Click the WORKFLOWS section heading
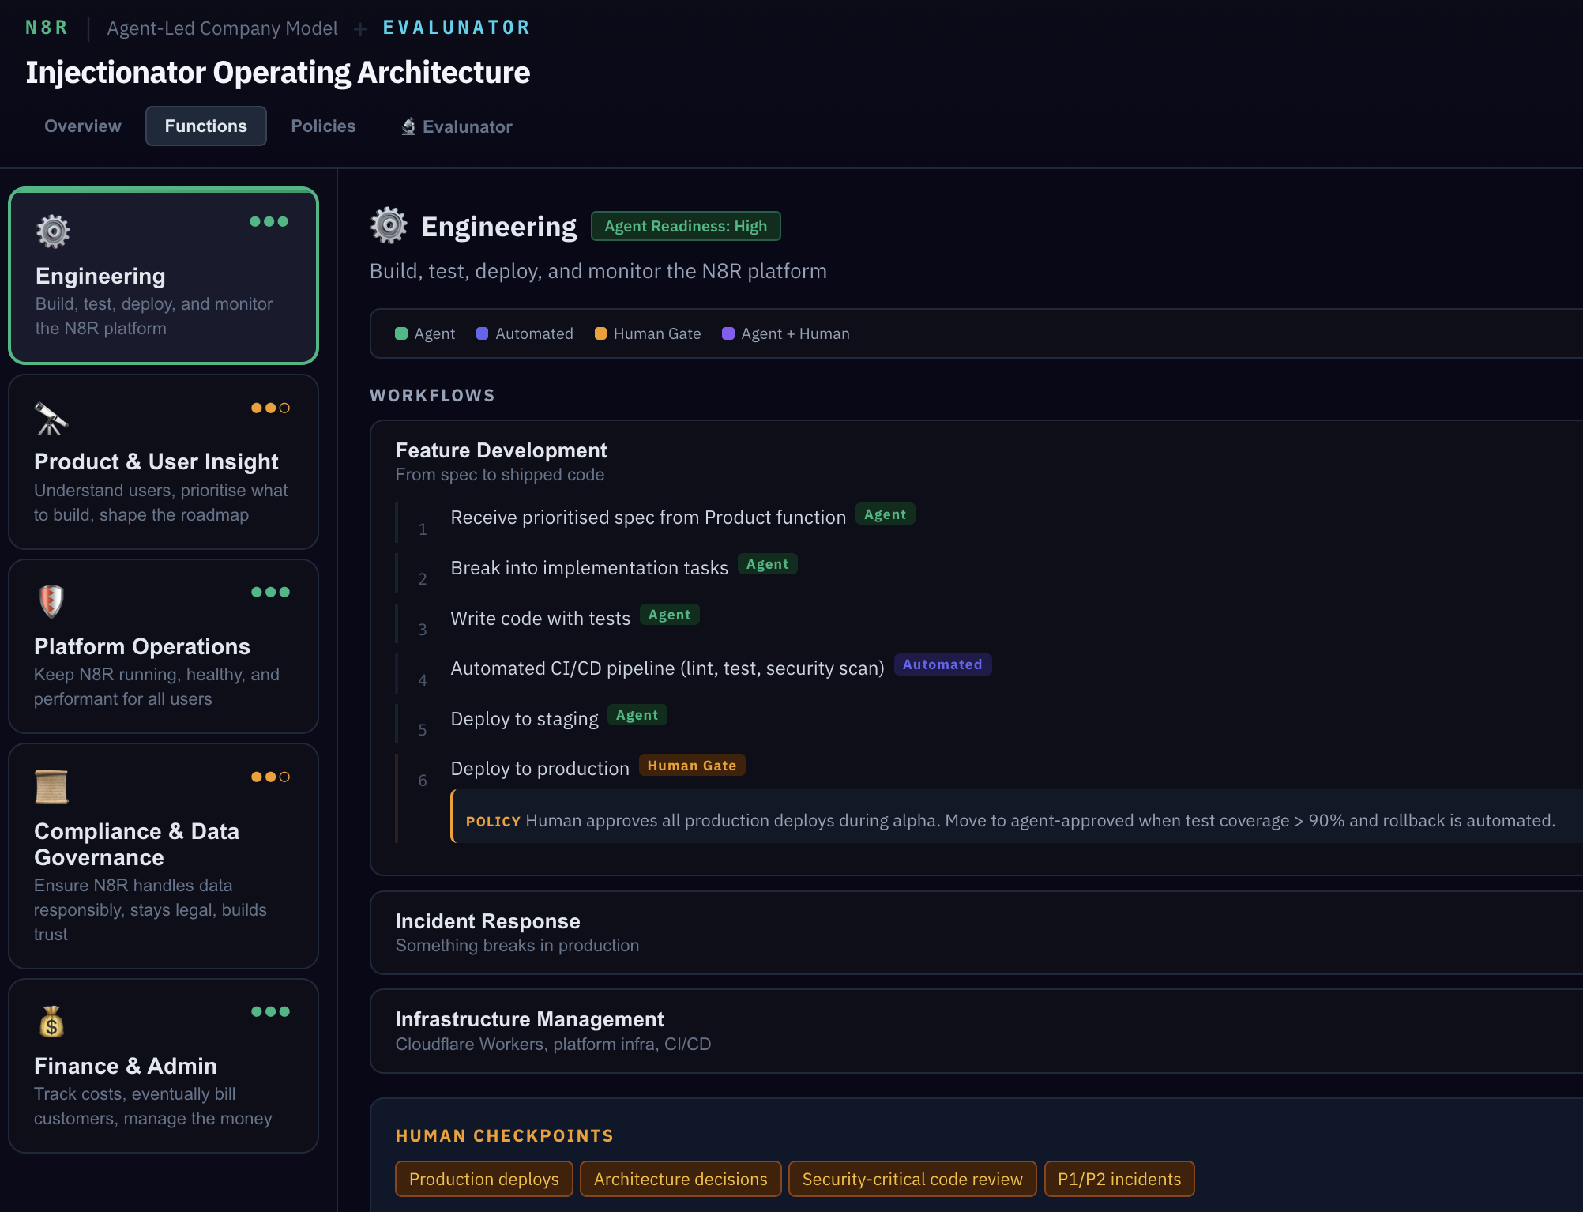Viewport: 1583px width, 1212px height. (x=432, y=395)
